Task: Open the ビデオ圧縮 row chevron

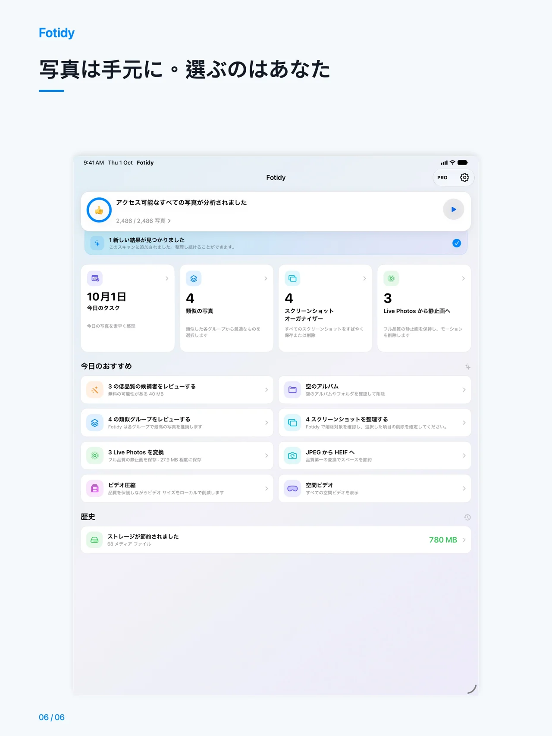Action: (267, 489)
